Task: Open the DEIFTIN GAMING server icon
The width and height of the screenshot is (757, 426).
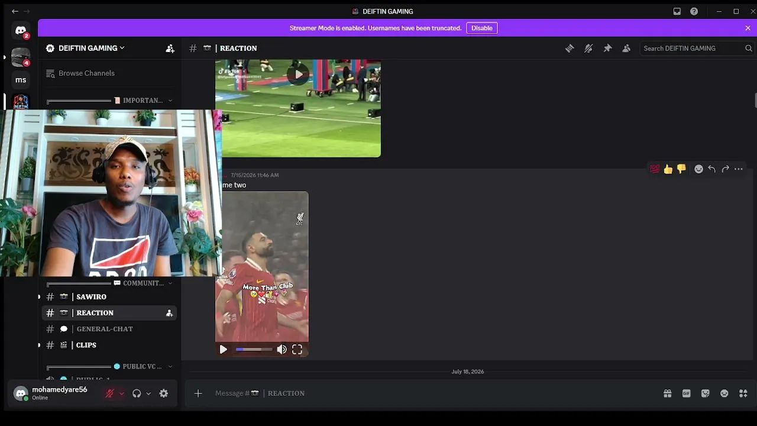Action: point(21,102)
